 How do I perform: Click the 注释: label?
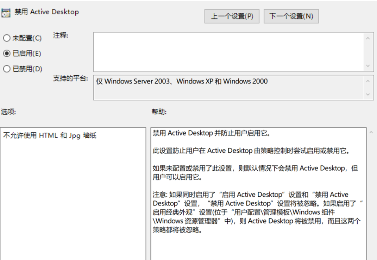[60, 36]
